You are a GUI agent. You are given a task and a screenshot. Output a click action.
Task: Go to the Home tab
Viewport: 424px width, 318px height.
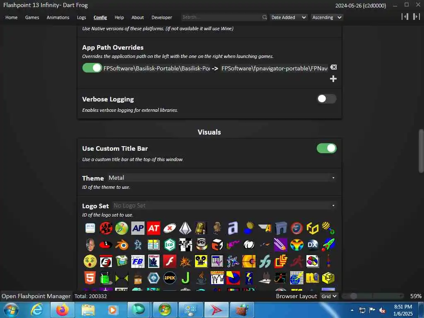pyautogui.click(x=11, y=17)
